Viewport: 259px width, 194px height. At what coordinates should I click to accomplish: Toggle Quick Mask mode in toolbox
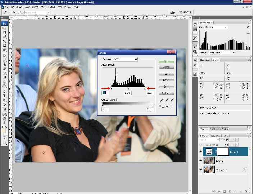point(4,137)
